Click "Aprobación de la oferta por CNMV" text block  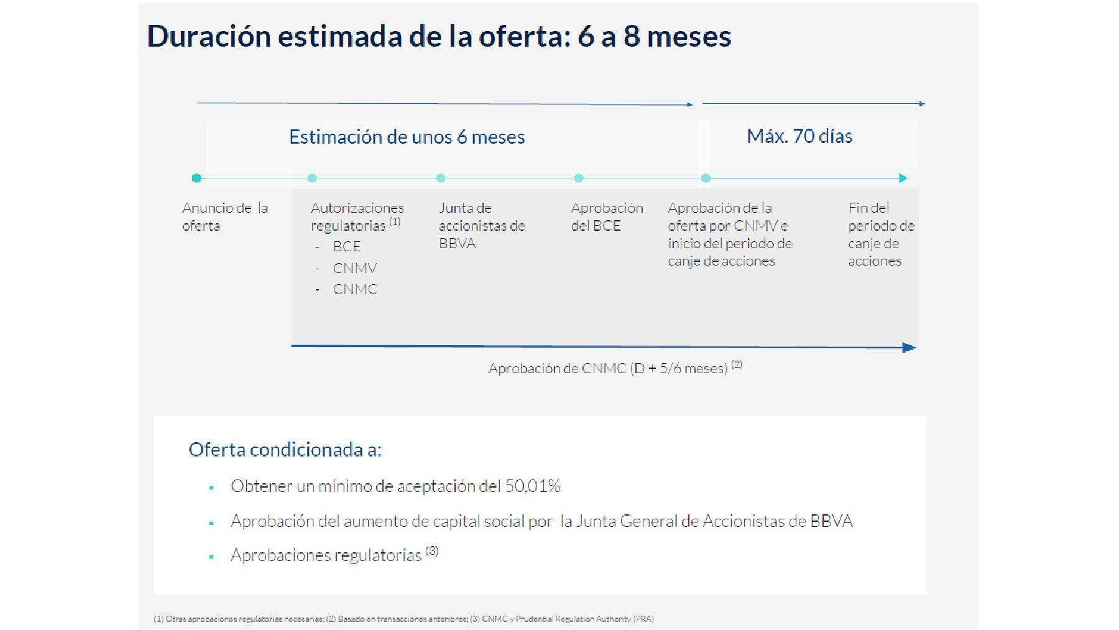click(730, 234)
